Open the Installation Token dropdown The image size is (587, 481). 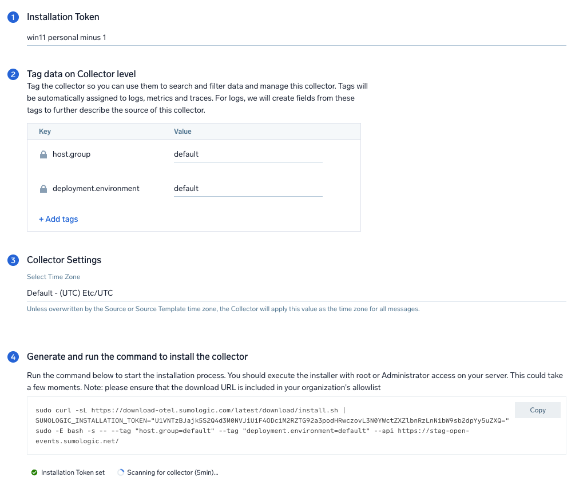click(x=296, y=38)
